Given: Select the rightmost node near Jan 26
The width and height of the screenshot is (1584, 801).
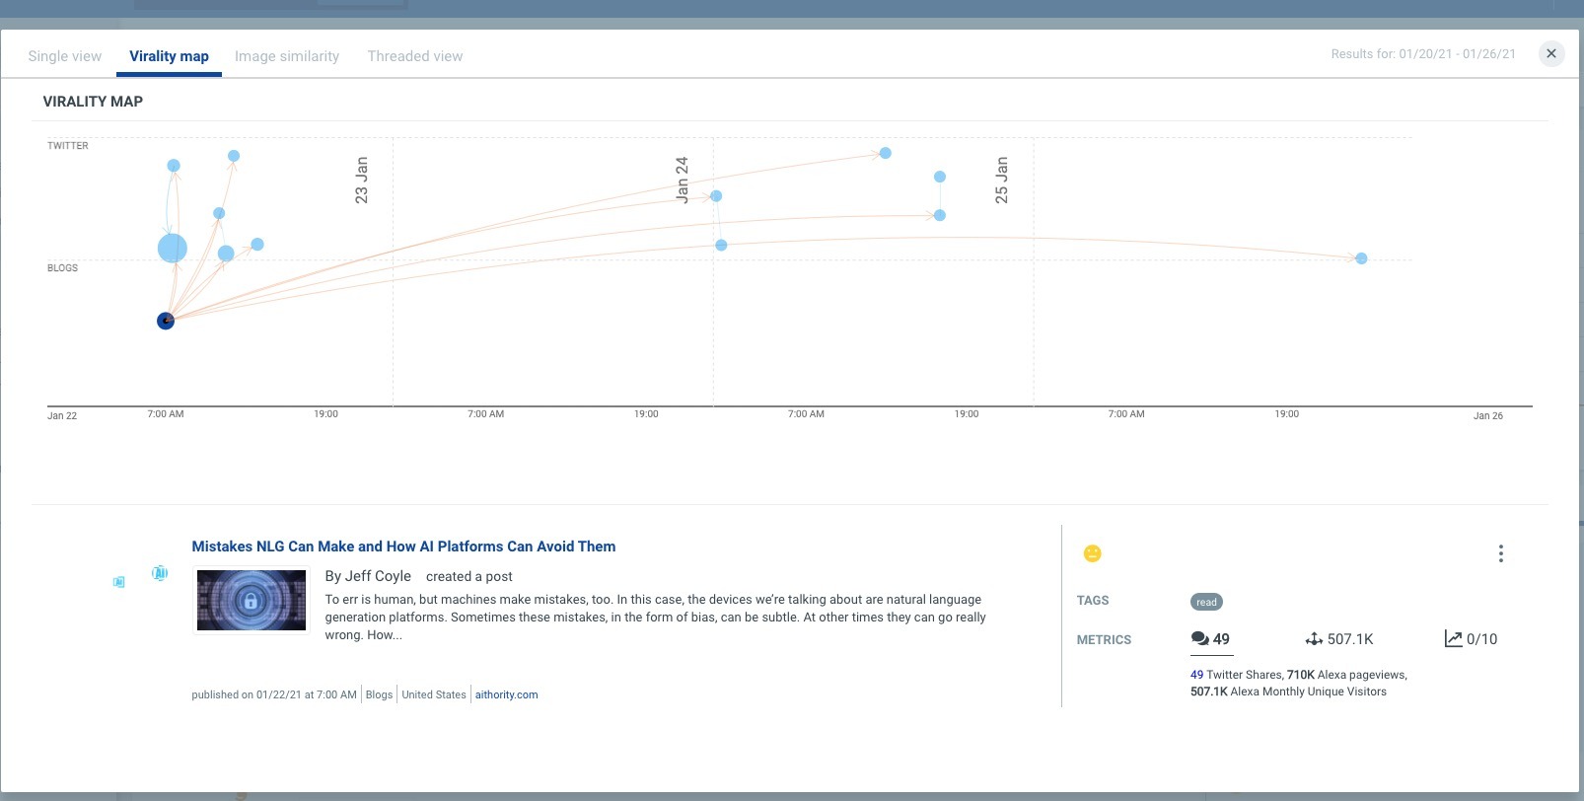Looking at the screenshot, I should tap(1361, 258).
